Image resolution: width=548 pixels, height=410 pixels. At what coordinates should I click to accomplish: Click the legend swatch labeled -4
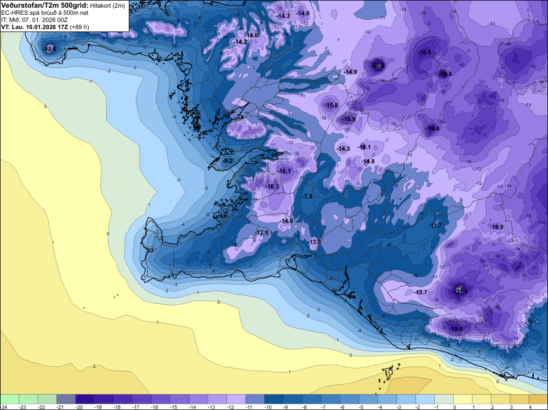coord(387,399)
